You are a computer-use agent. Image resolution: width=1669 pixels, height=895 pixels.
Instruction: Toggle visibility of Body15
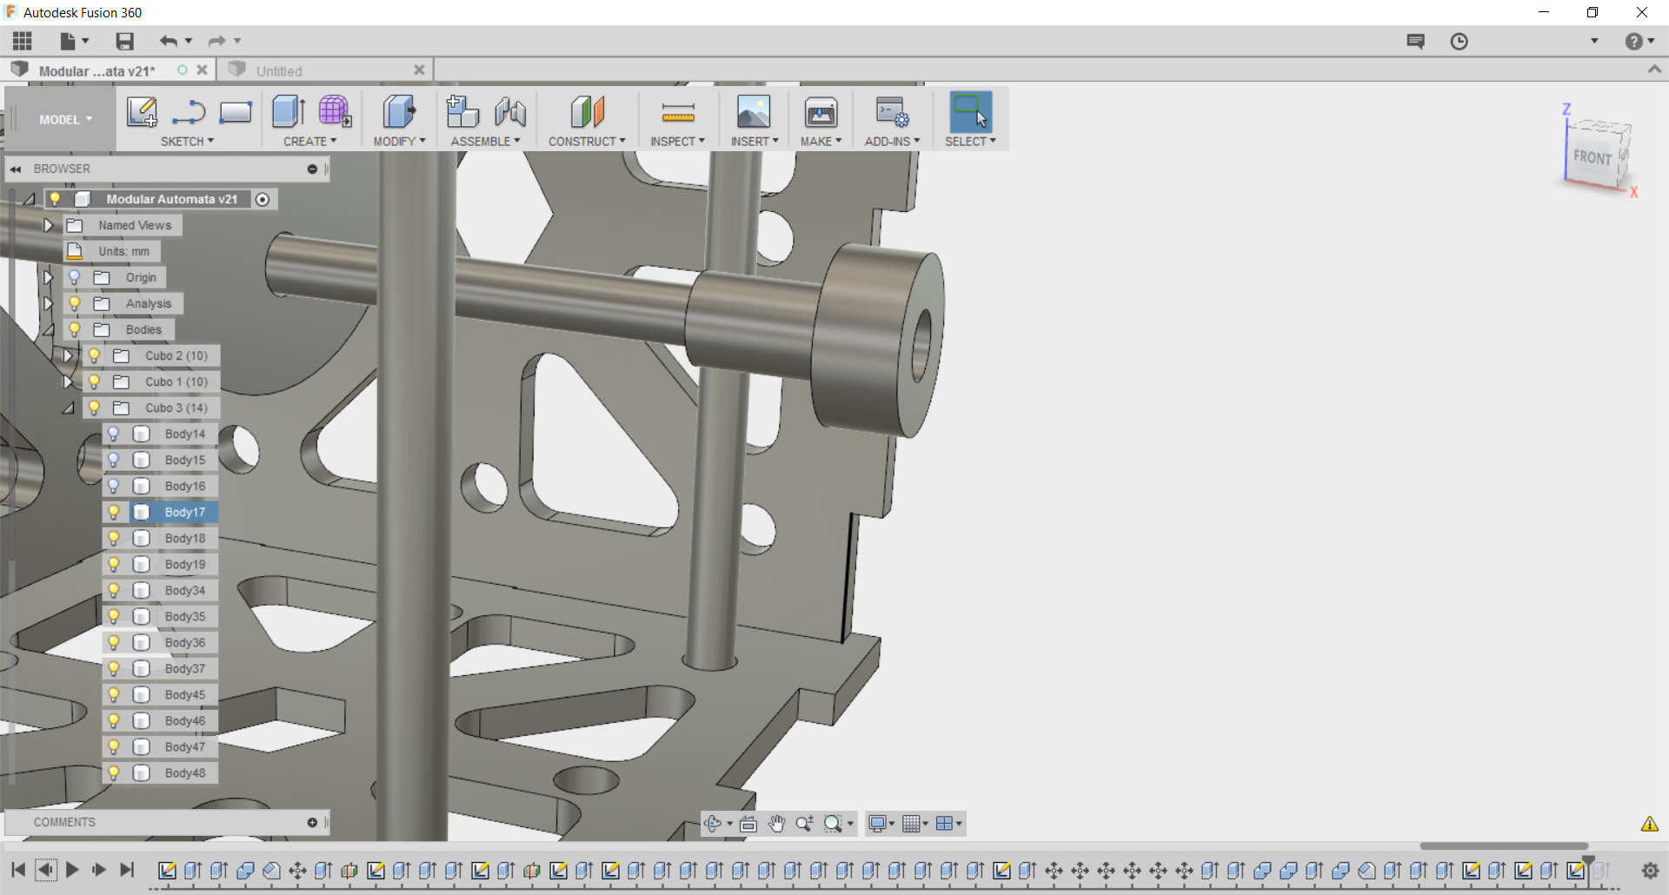[x=114, y=460]
